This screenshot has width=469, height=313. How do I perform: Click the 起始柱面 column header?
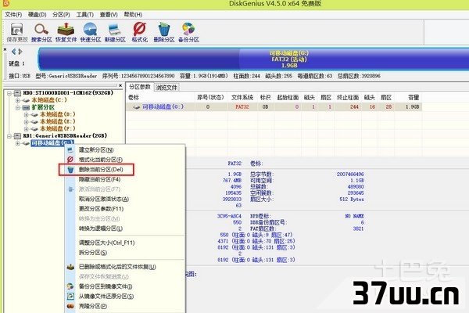tap(288, 97)
